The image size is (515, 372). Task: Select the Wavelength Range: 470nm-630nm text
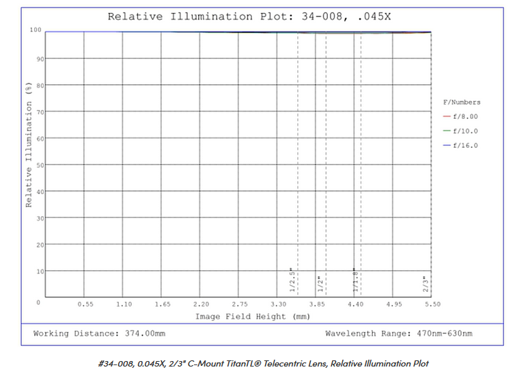pos(398,334)
